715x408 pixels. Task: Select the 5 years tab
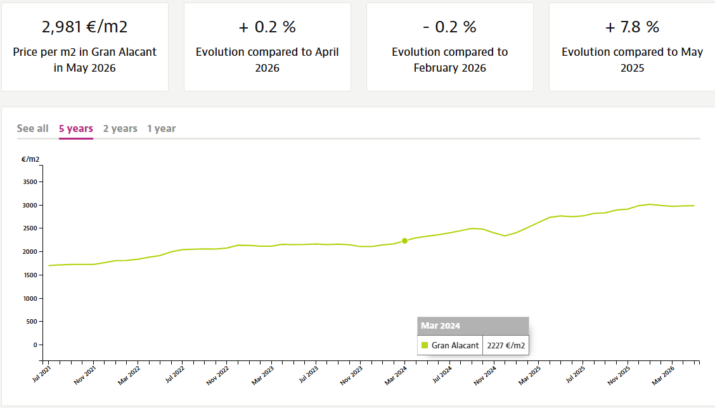click(x=75, y=129)
